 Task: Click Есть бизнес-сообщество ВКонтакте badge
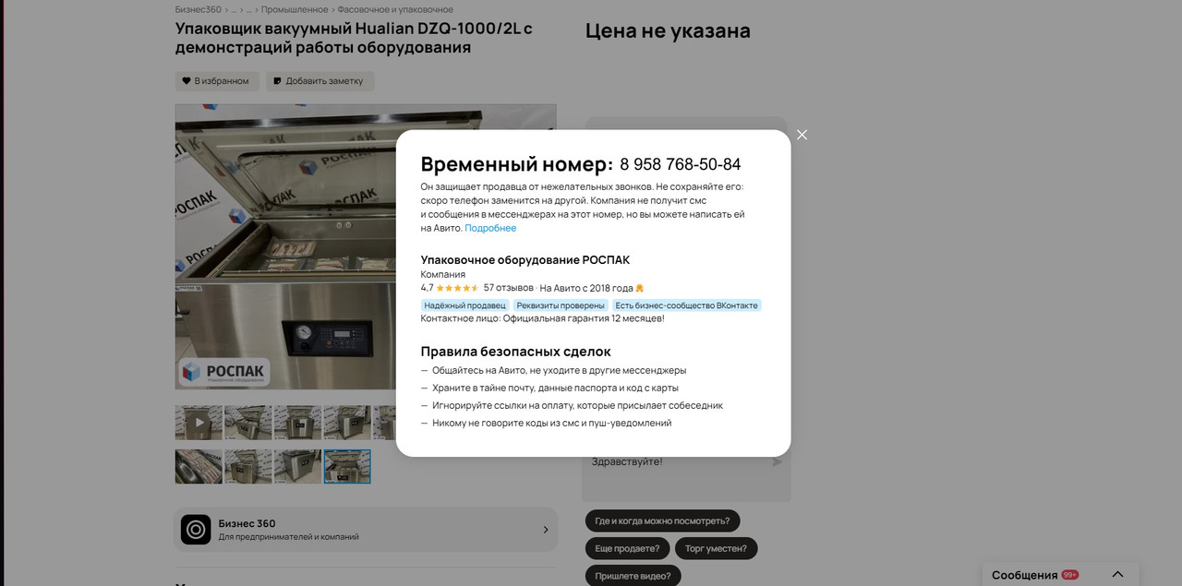pos(686,305)
